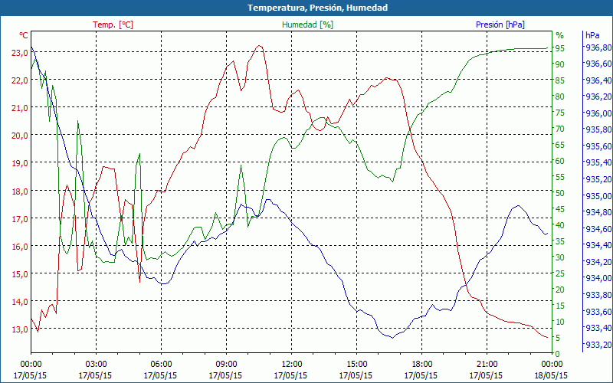Click the "934,20" pressure axis value
This screenshot has width=613, height=383.
[597, 262]
